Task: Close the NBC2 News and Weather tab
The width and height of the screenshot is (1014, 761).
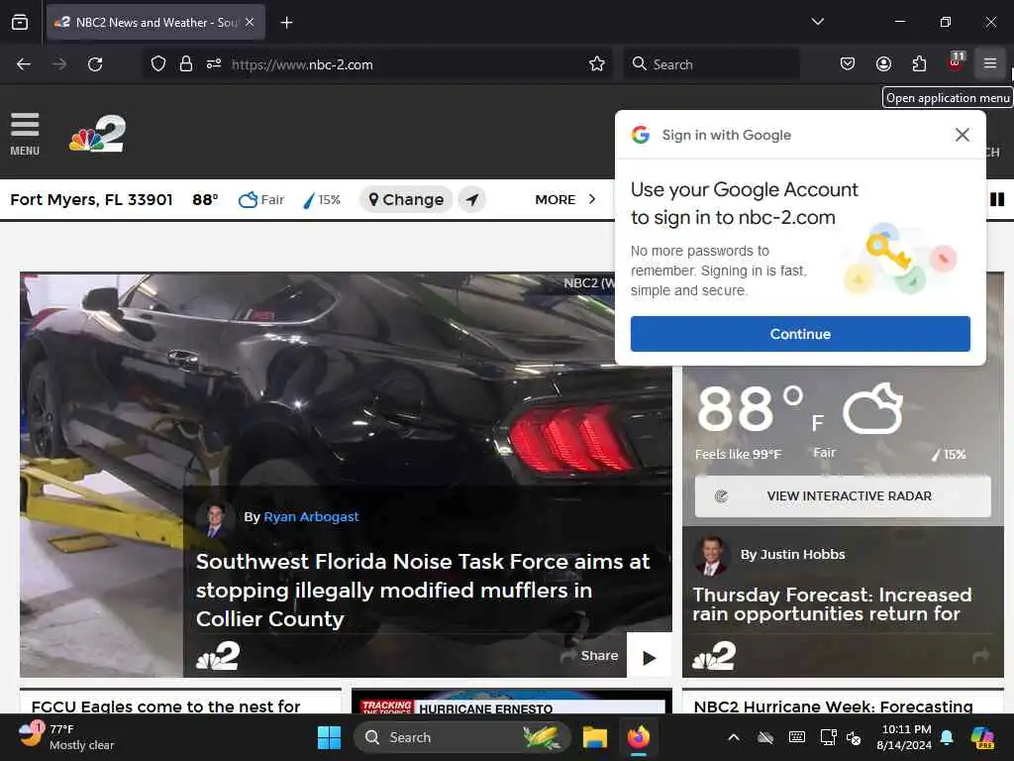Action: [x=250, y=22]
